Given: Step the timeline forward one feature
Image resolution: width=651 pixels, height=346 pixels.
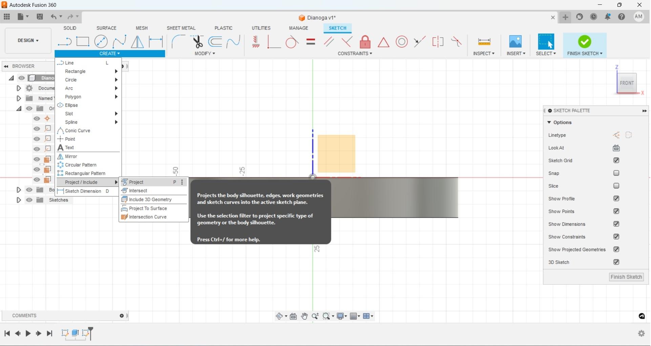Looking at the screenshot, I should 39,333.
